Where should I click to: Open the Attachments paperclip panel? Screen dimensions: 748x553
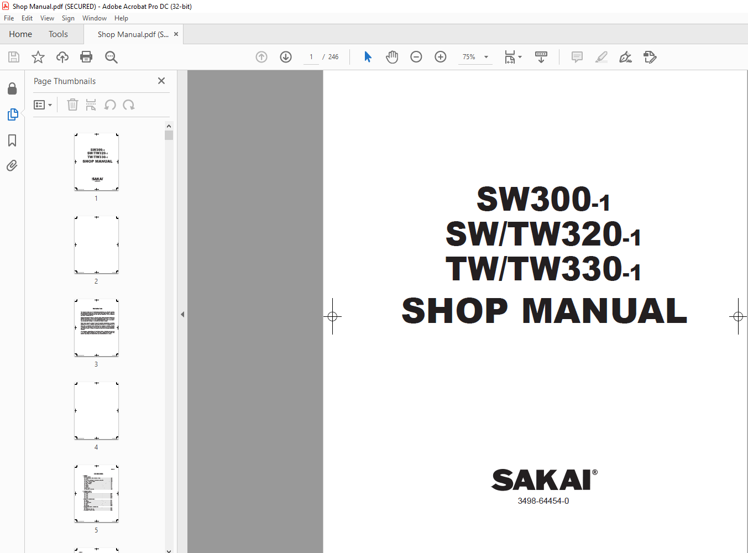pos(12,165)
